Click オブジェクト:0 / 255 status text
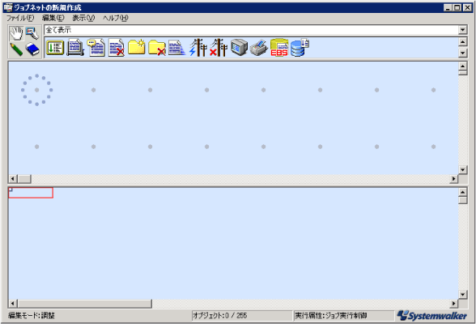 coord(220,316)
